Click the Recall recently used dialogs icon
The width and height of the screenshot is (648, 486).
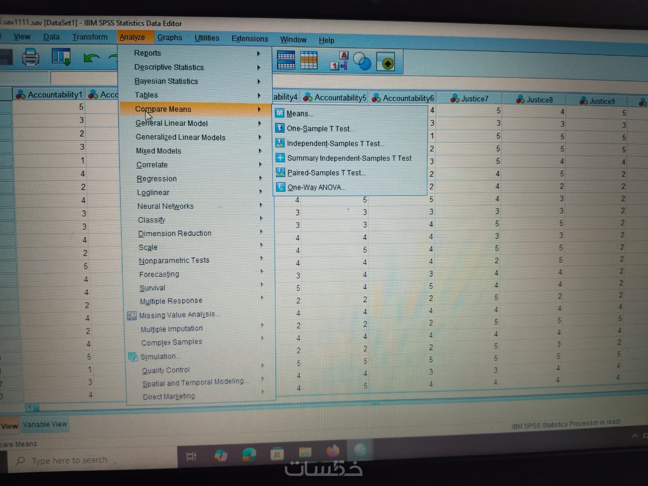61,57
